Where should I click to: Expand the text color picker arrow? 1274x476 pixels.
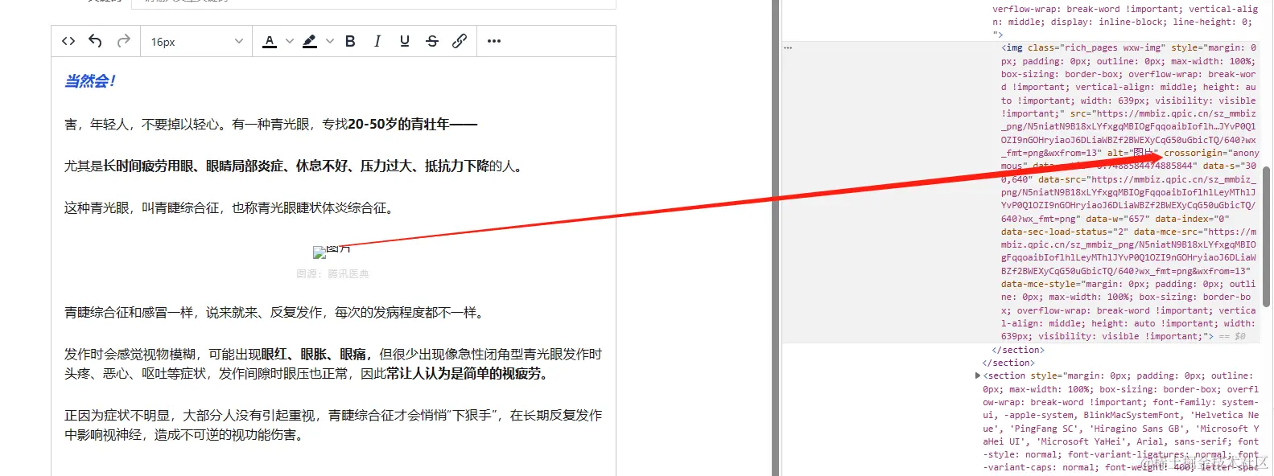290,41
